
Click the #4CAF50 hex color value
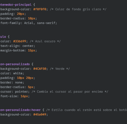(x=40, y=69)
